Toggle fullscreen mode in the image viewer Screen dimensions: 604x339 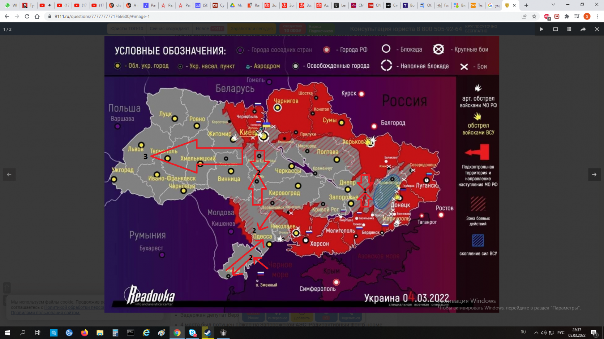tap(555, 29)
